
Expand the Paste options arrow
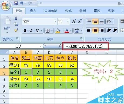tap(7, 33)
